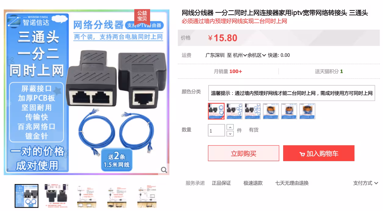Click the 公益宝贝 red badge

142,16
